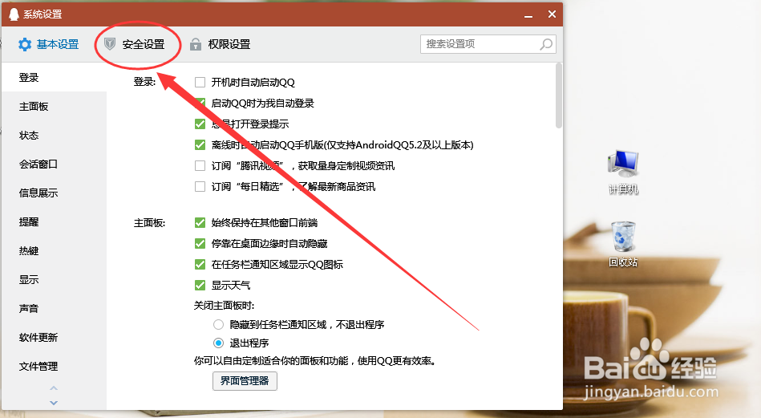Viewport: 761px width, 418px height.
Task: Select 主面板 in the sidebar
Action: point(54,107)
